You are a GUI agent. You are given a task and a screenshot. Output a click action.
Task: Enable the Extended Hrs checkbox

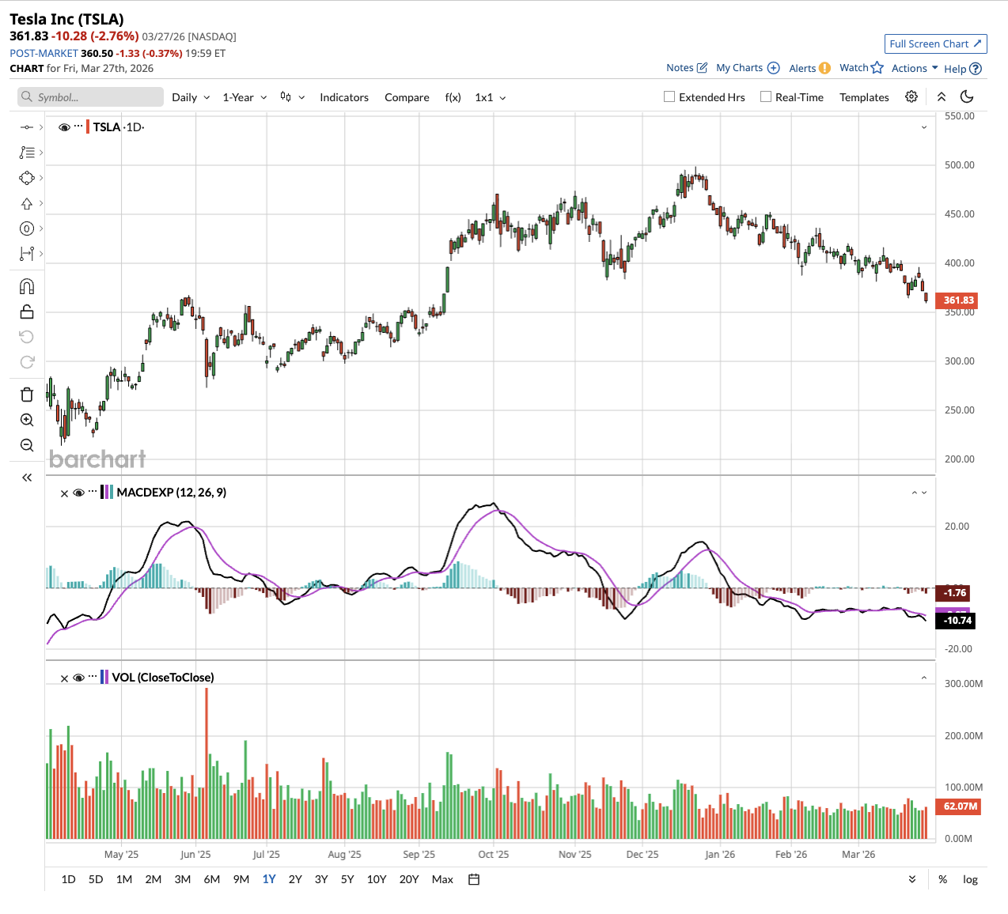pyautogui.click(x=669, y=96)
